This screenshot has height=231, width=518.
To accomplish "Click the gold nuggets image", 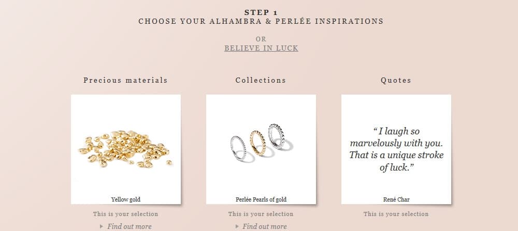I will [124, 149].
